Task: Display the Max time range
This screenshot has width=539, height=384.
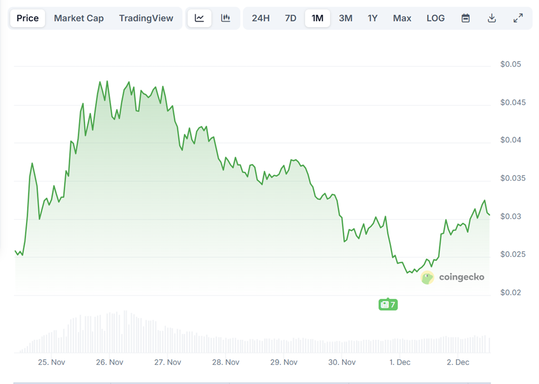Action: (402, 18)
